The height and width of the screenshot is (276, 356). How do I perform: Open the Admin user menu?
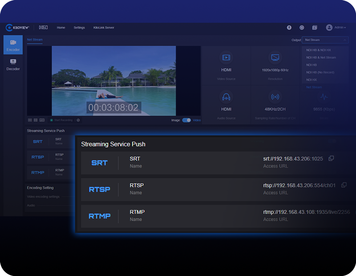pos(336,28)
